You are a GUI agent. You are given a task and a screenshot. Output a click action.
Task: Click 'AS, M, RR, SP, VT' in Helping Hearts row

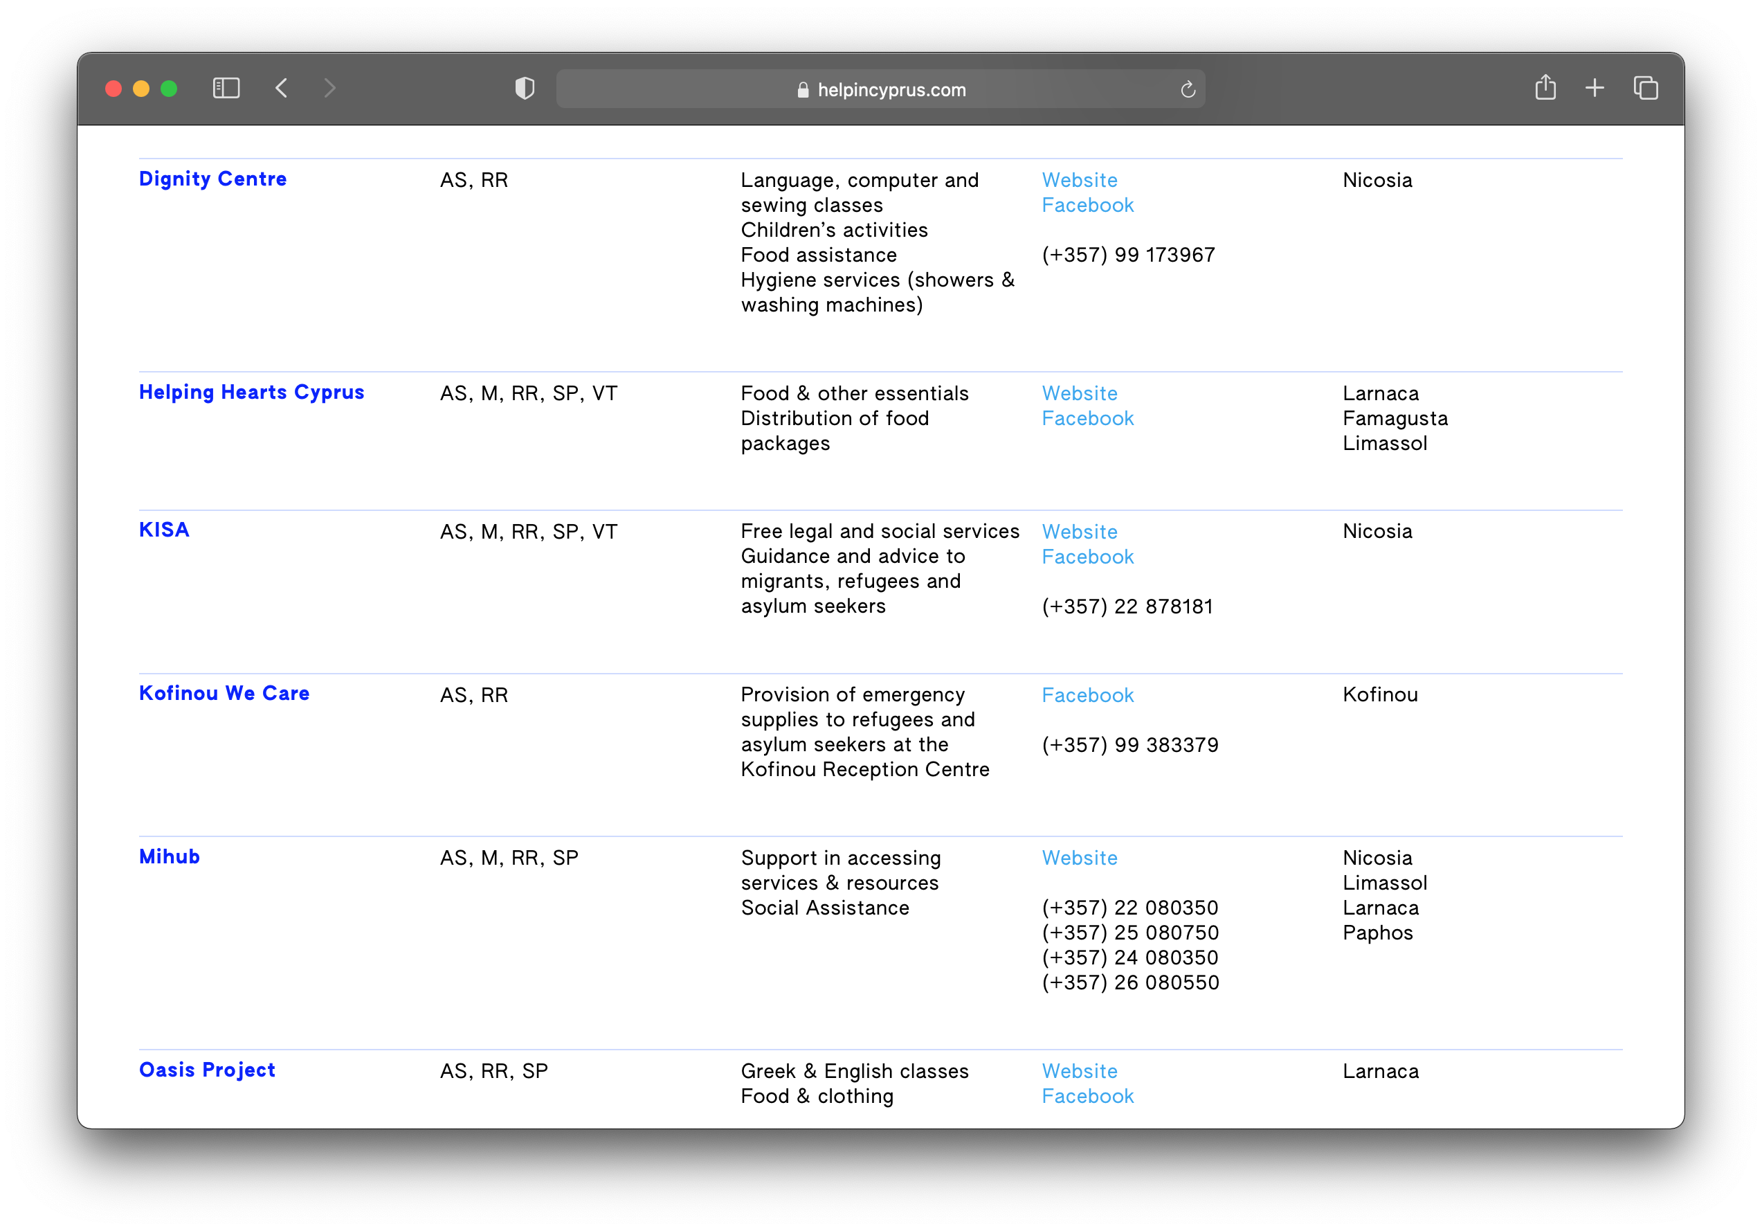(x=529, y=394)
